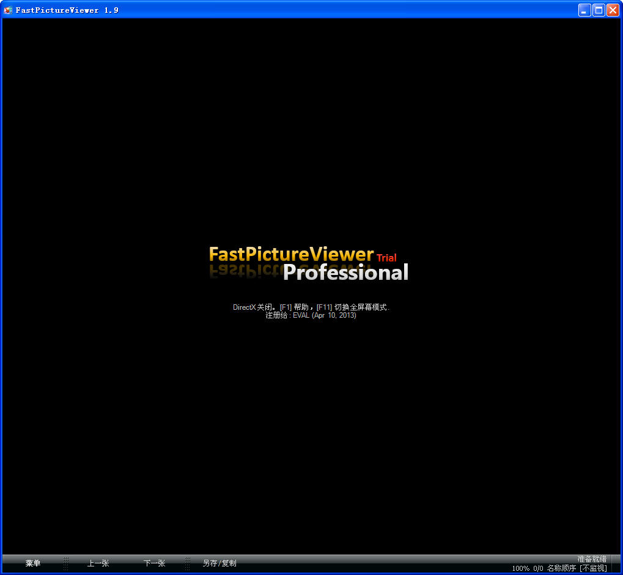Click the DirectX 关闭 status text

pos(247,307)
